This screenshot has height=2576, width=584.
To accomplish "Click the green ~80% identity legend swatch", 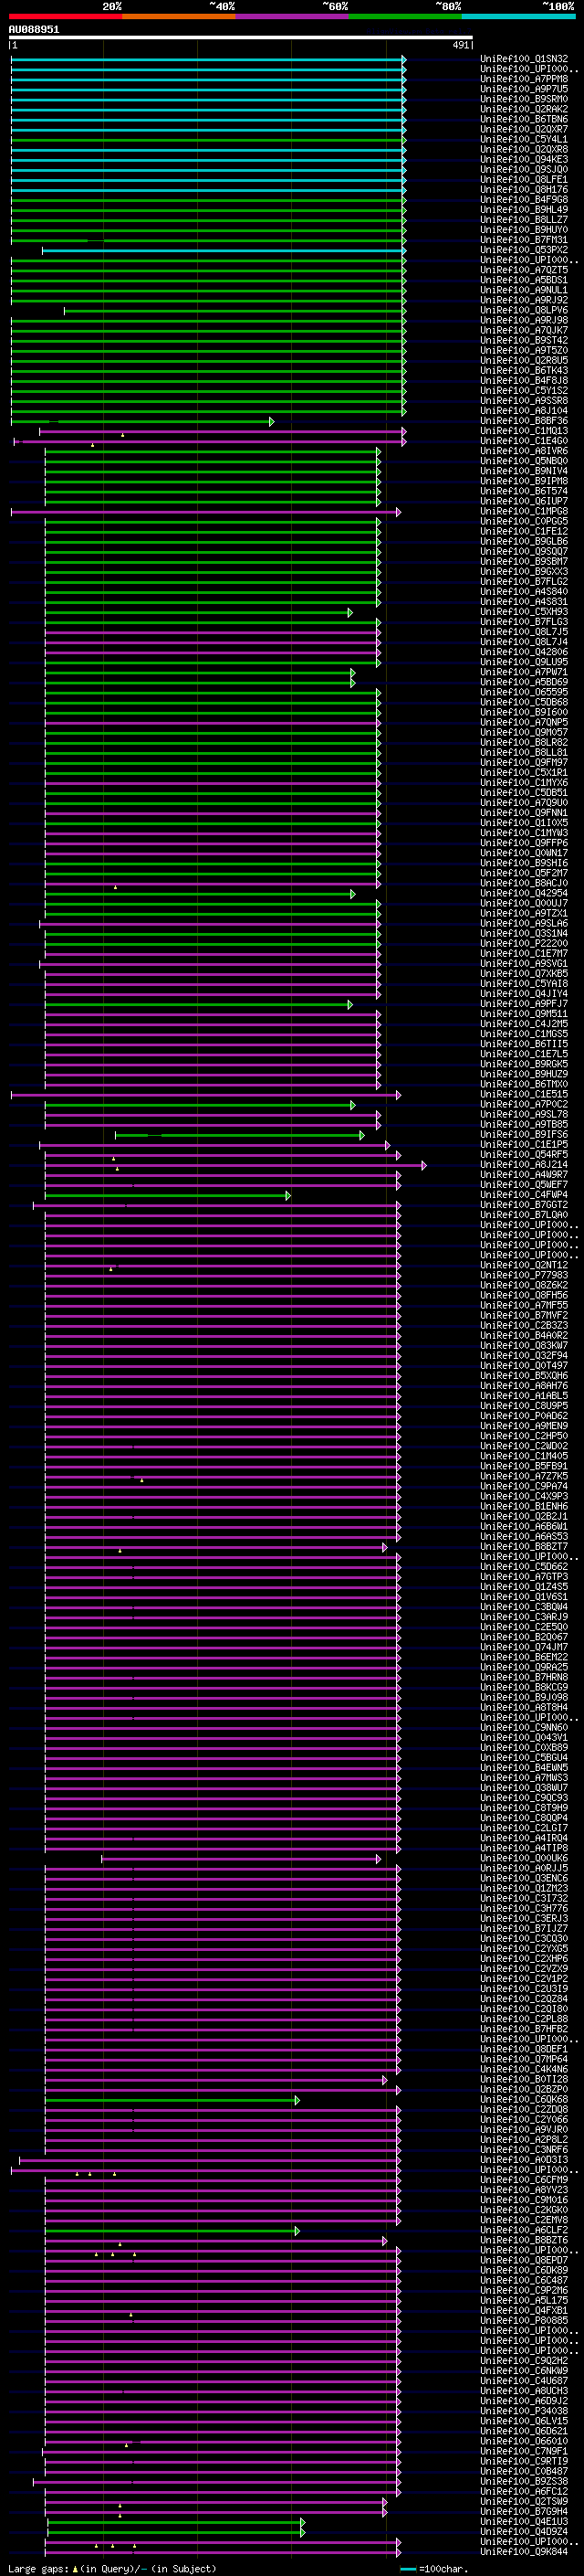I will point(405,16).
